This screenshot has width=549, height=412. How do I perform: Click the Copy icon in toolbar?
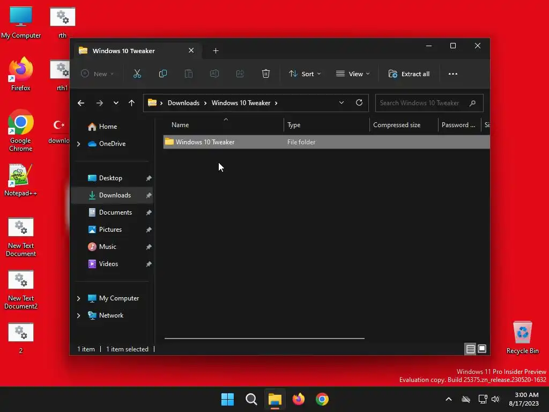[x=163, y=74]
